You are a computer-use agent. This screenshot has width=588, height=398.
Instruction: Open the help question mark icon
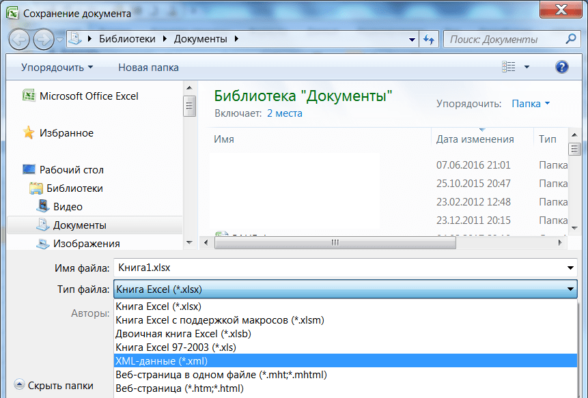[561, 67]
